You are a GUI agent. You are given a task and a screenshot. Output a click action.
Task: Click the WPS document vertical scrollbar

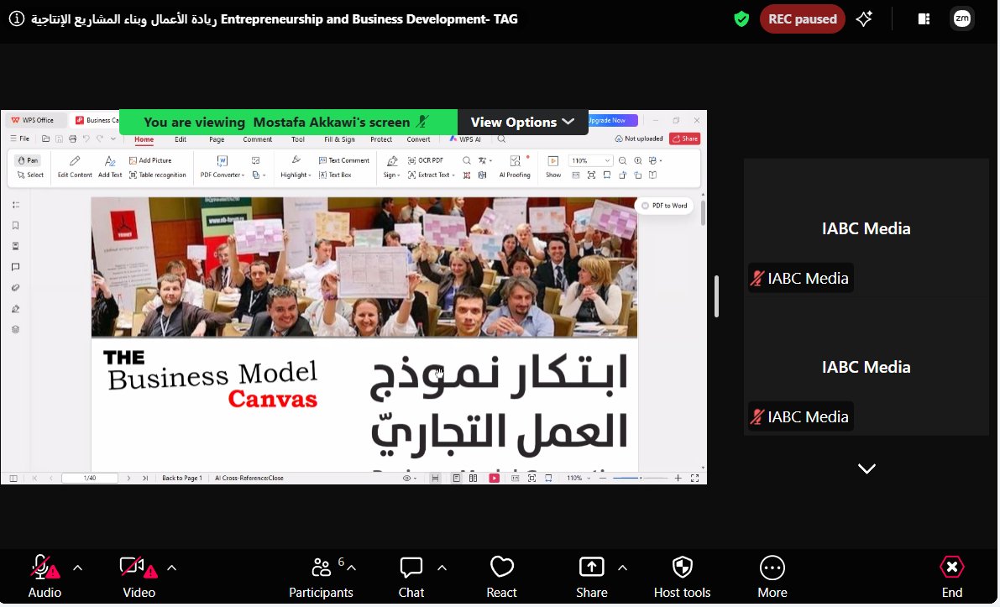[703, 213]
